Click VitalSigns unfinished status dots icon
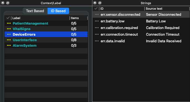Viewport: 190px width, 102px height. pyautogui.click(x=9, y=29)
